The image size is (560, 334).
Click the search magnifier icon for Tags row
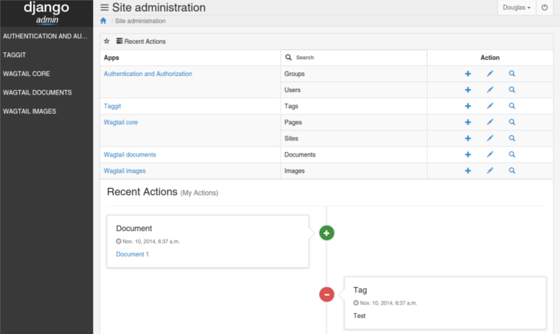click(x=512, y=106)
